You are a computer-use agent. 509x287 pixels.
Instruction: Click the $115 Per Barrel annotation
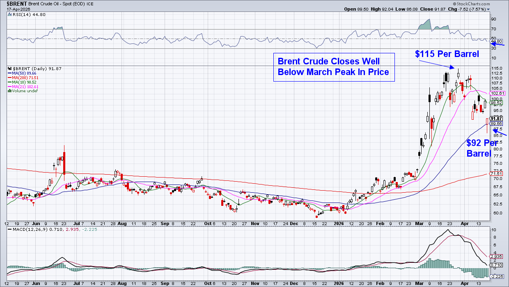click(447, 54)
